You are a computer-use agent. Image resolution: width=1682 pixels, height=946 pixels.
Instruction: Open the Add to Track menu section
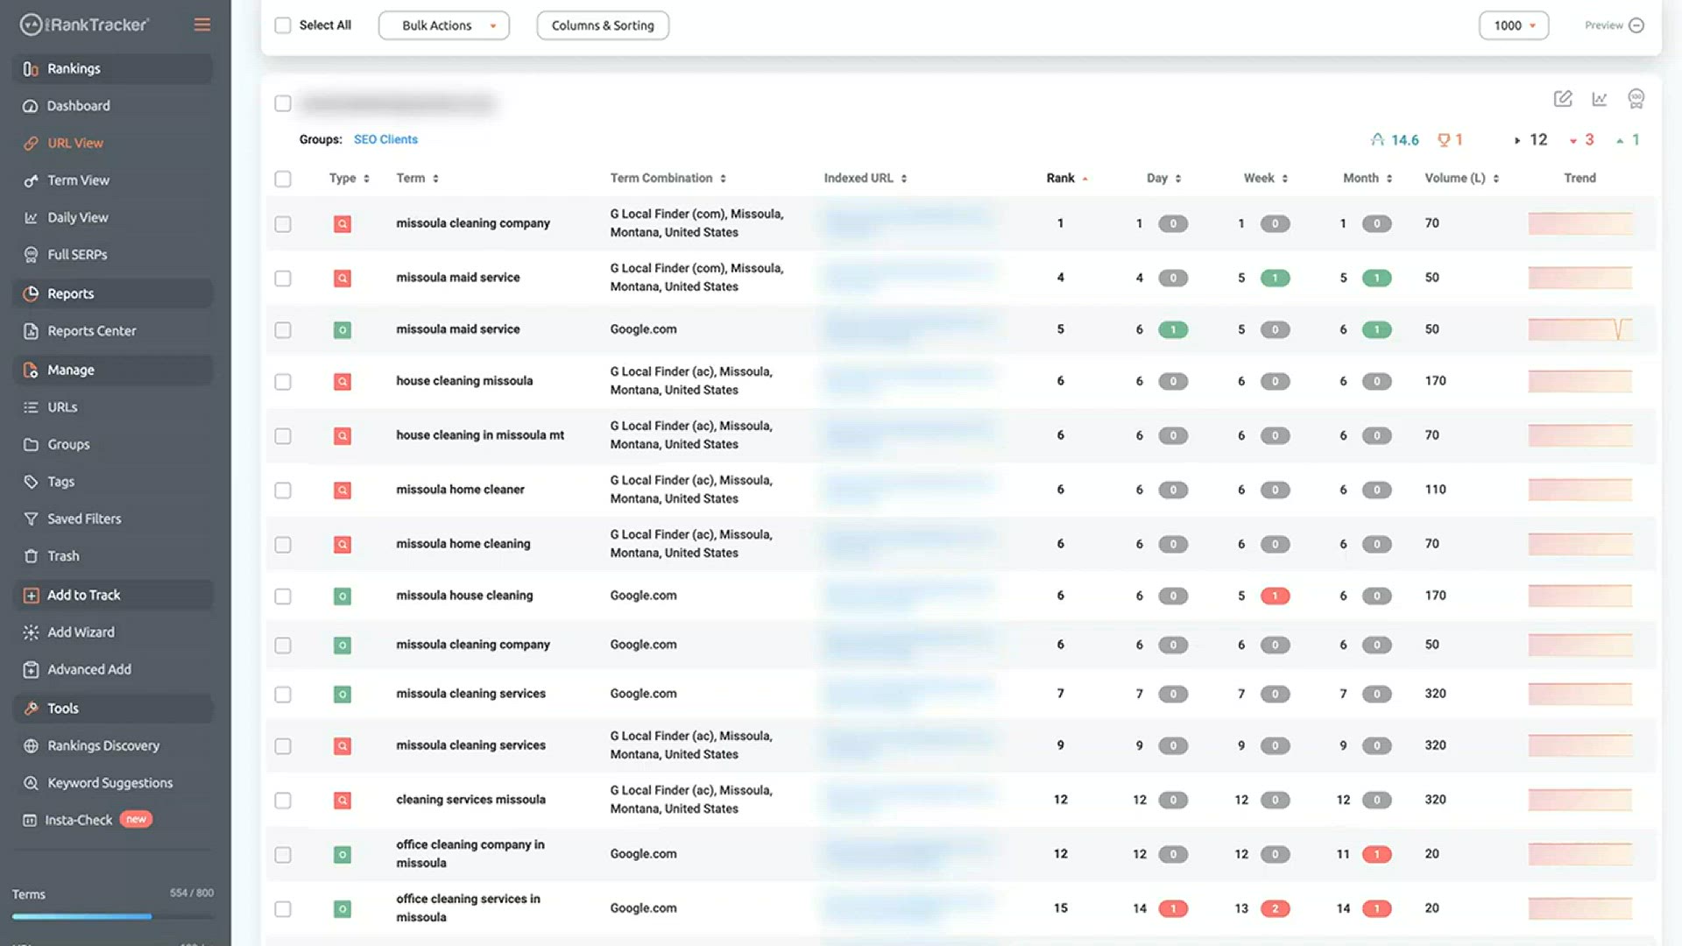pyautogui.click(x=113, y=596)
